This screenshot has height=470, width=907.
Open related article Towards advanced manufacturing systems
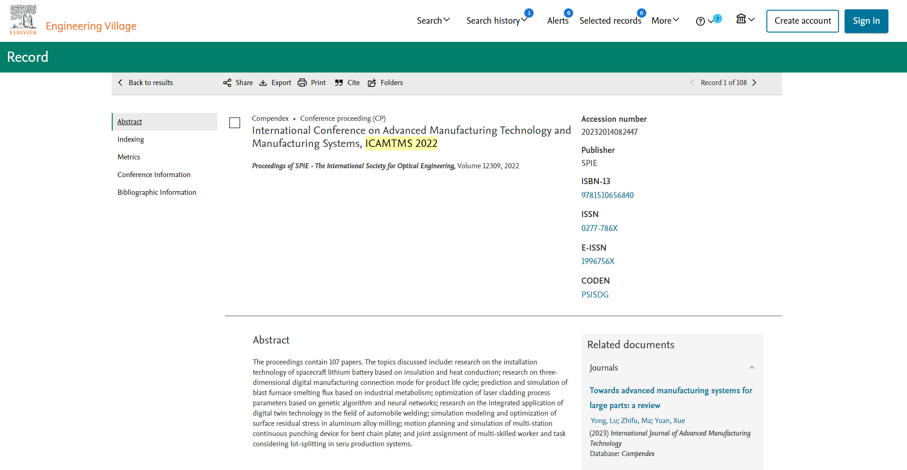[671, 398]
